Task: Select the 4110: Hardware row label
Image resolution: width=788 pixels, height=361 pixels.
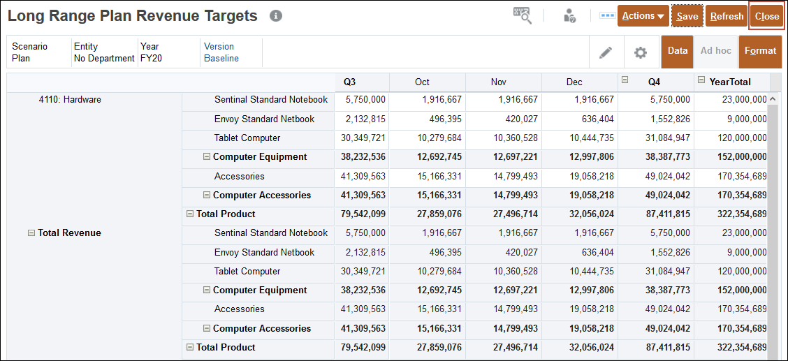Action: 70,99
